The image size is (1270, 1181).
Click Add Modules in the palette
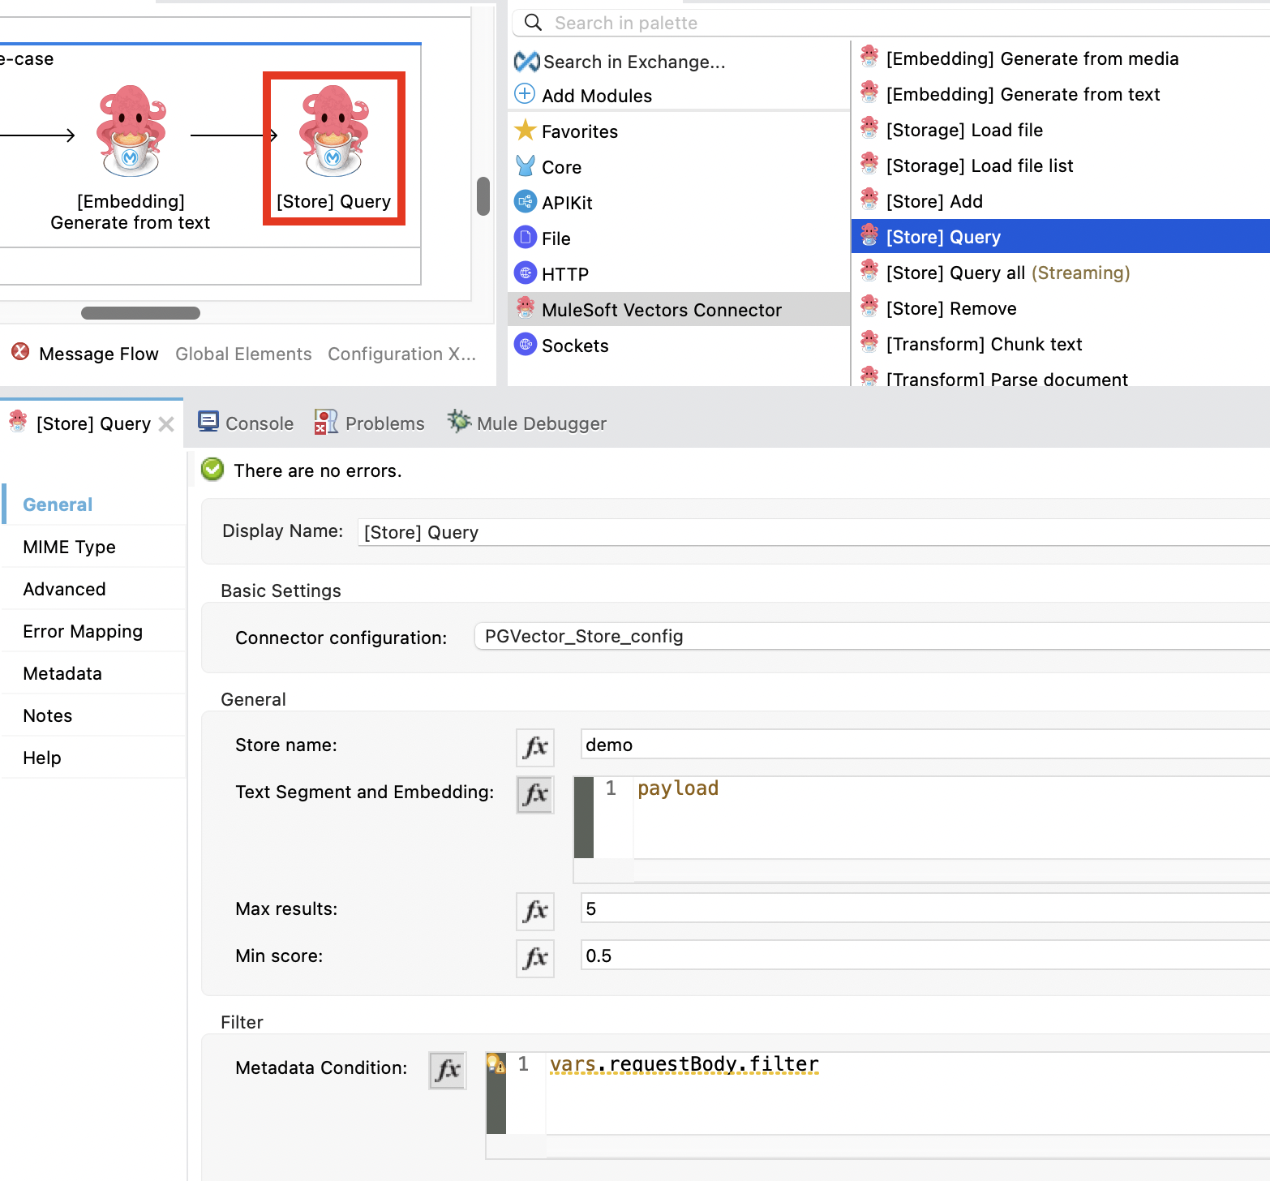pyautogui.click(x=597, y=96)
